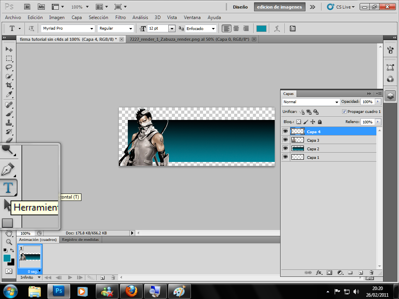Open the Filtro menu
Screen dimensions: 399x299
120,17
